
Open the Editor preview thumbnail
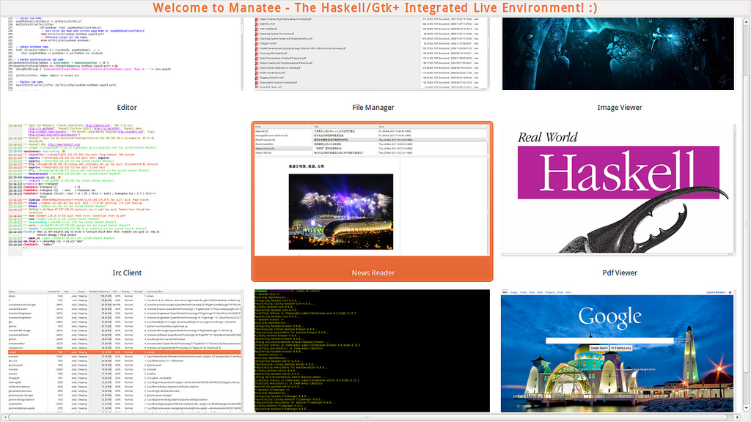click(x=125, y=53)
